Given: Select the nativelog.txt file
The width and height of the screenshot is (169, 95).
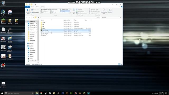Looking at the screenshot, I should 65,34.
